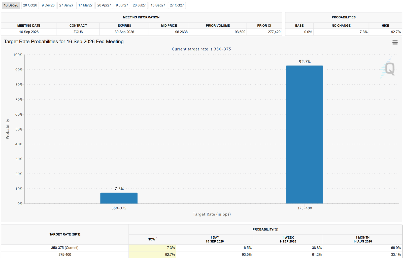
Task: Click the 92.7% bar data label
Action: click(305, 62)
